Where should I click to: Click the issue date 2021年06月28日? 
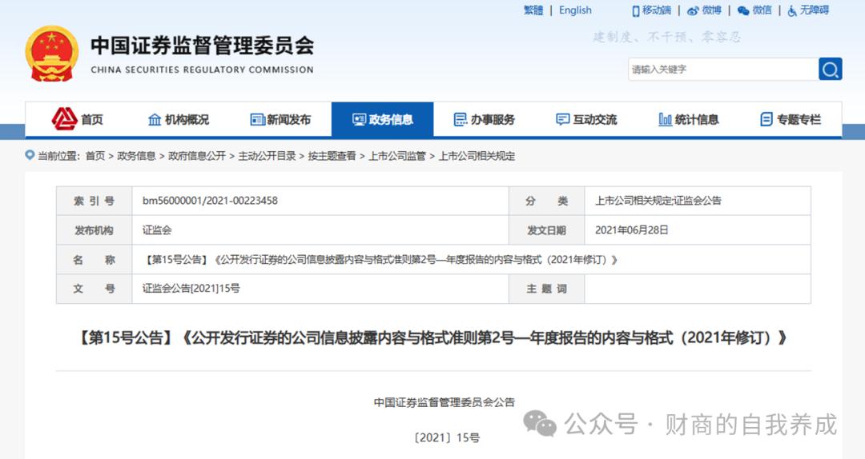(x=632, y=229)
